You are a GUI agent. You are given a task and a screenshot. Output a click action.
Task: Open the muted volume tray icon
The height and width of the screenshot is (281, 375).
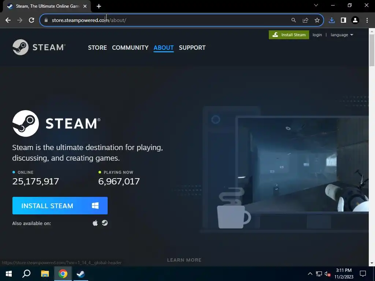327,274
